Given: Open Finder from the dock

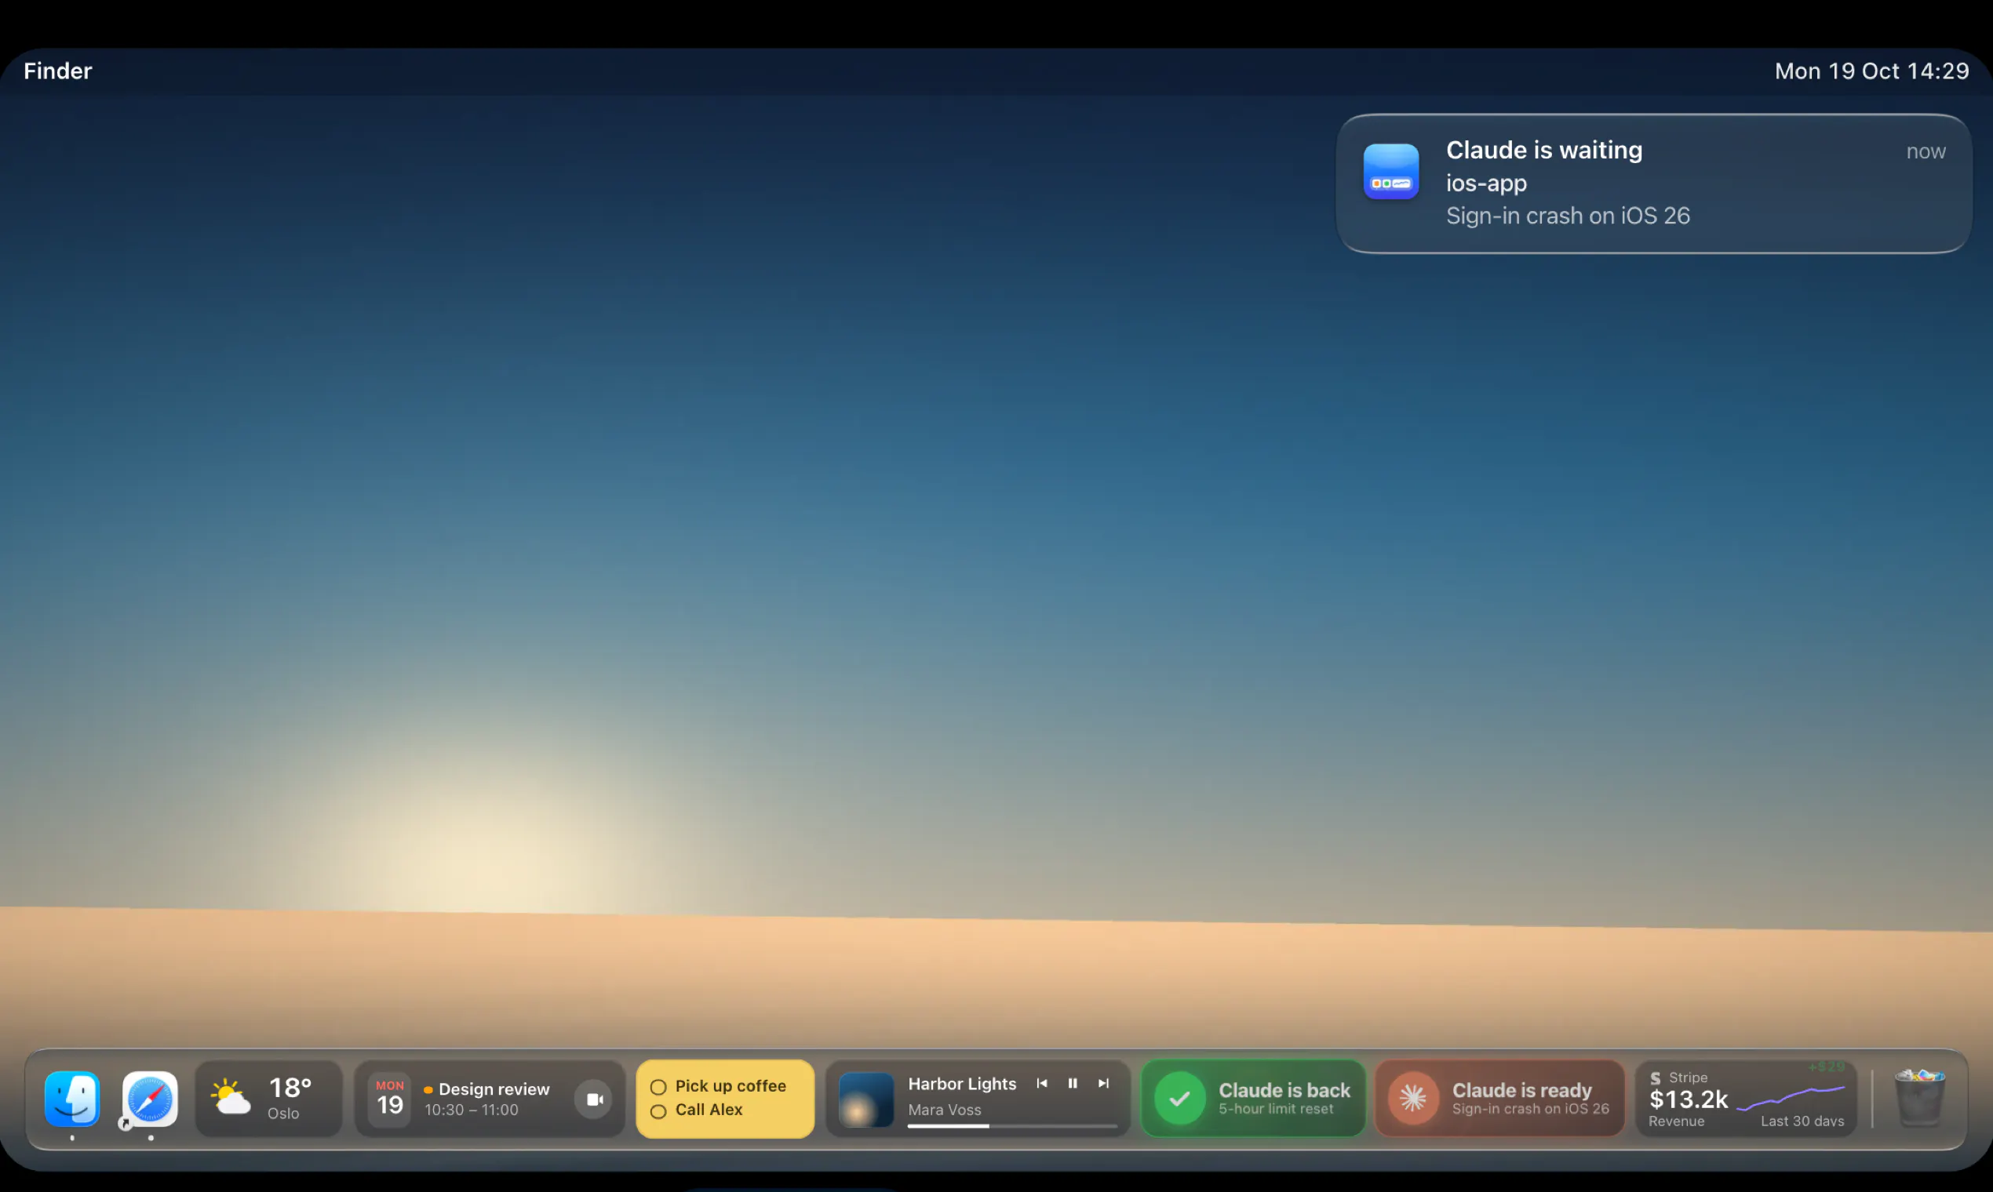Looking at the screenshot, I should (72, 1098).
